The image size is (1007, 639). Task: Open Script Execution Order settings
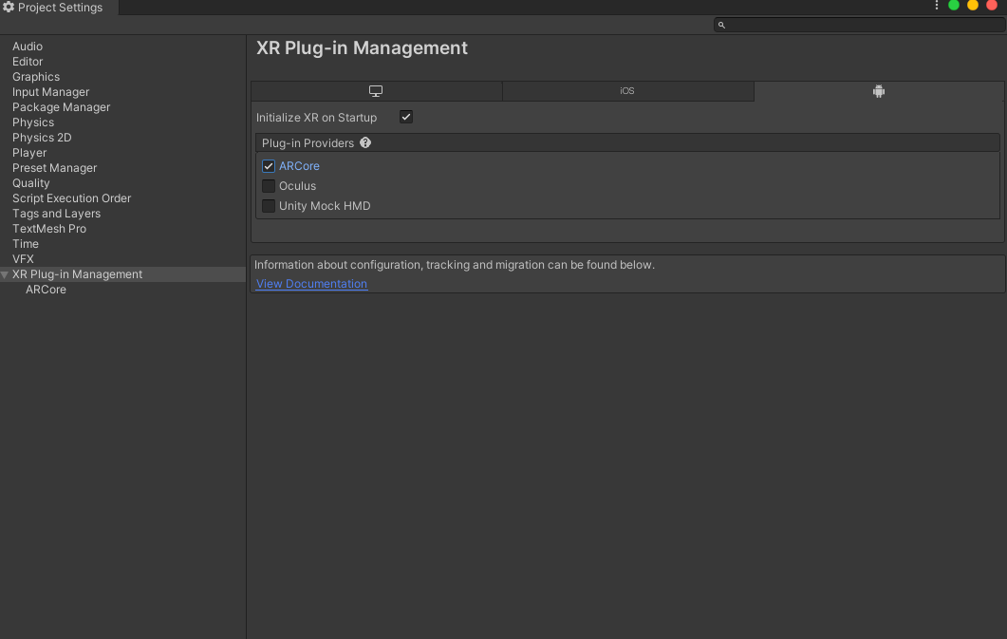(71, 198)
